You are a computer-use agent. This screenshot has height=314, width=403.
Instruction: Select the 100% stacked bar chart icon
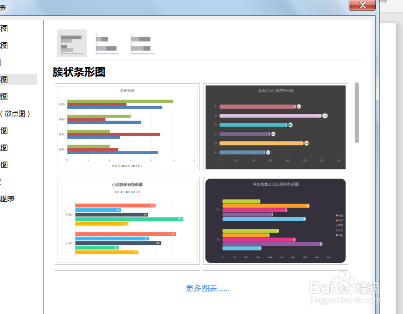click(x=142, y=44)
